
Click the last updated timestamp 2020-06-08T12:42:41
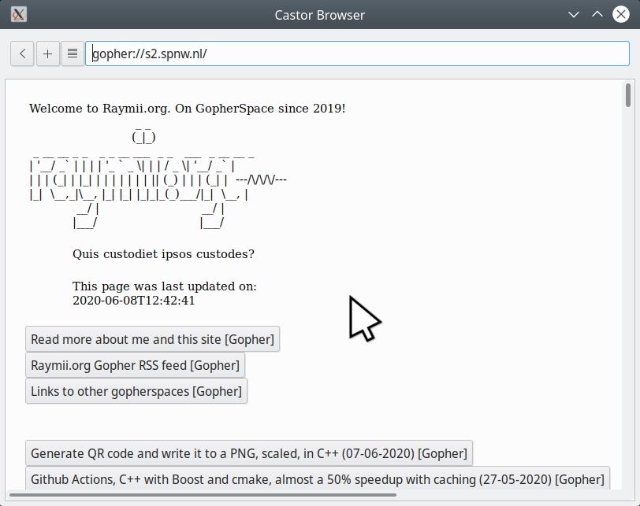pos(133,300)
